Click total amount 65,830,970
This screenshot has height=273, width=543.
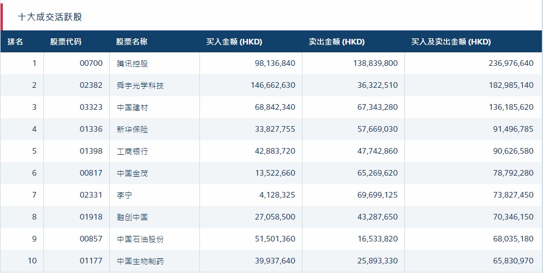click(513, 261)
